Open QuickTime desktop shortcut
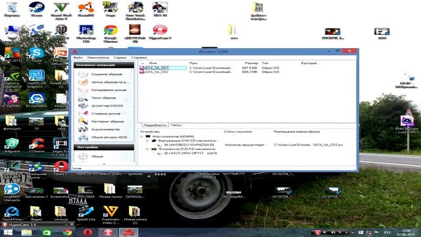 point(12,214)
